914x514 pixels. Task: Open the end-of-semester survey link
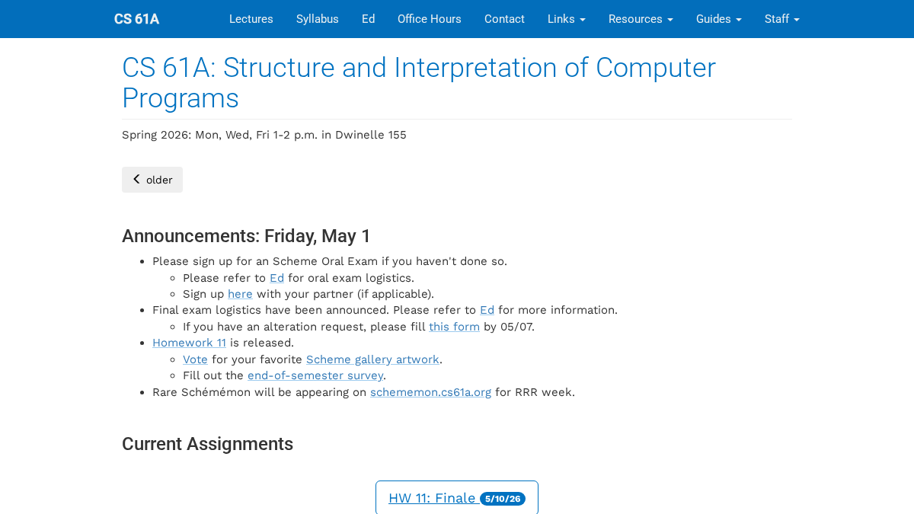tap(315, 375)
